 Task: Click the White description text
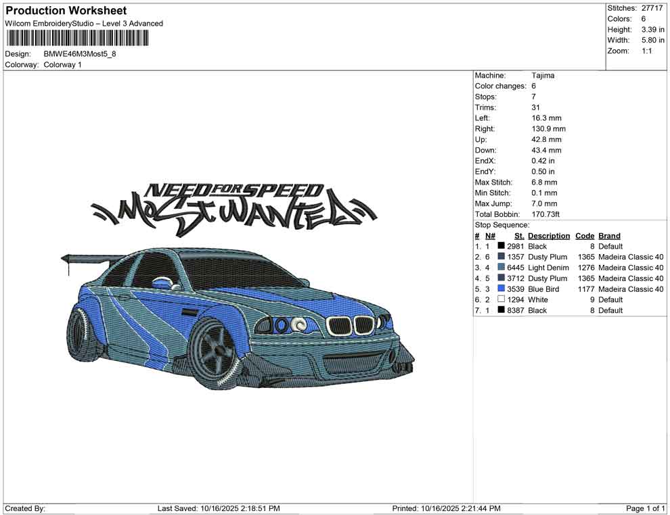(x=538, y=299)
